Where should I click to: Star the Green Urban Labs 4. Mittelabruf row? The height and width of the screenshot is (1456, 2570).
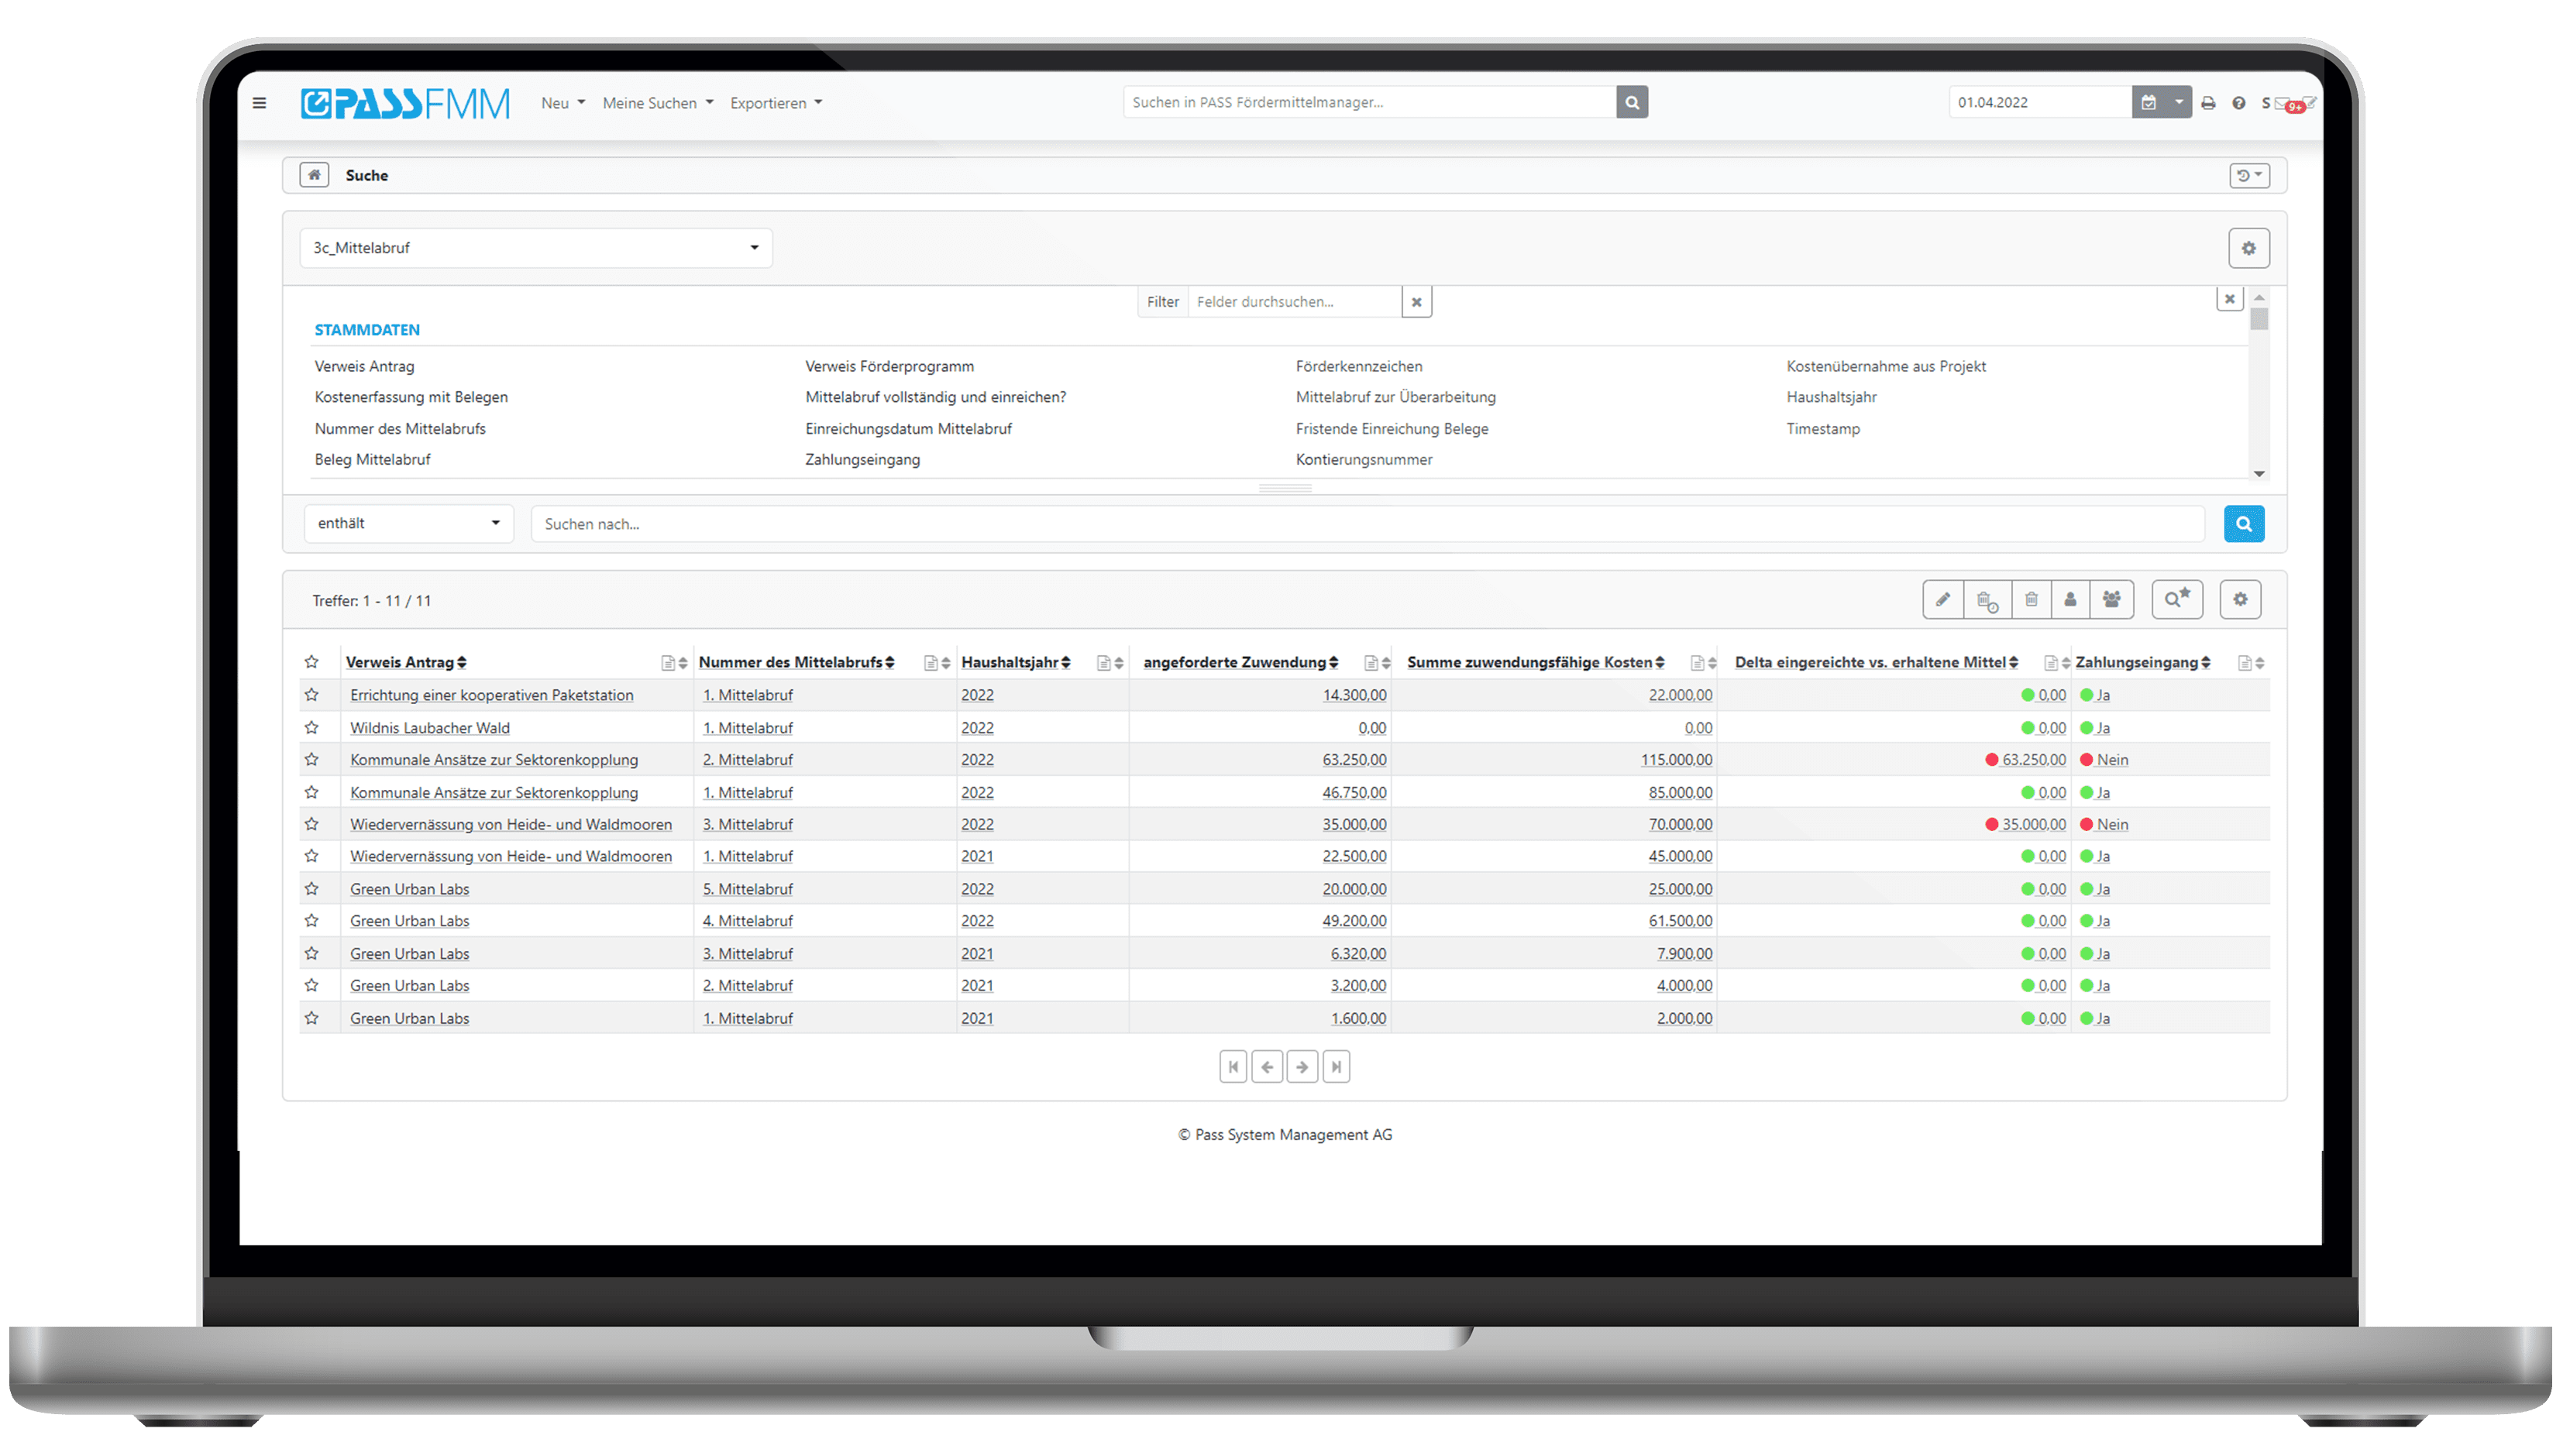[x=312, y=921]
